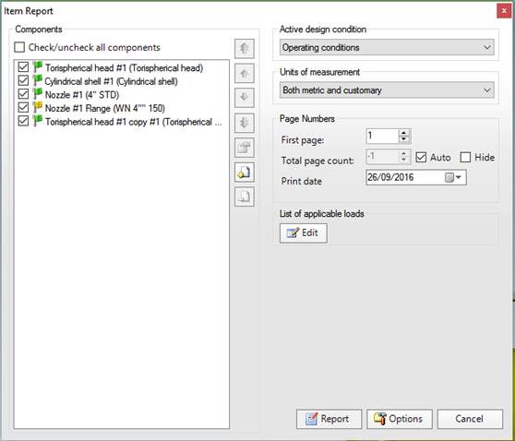The height and width of the screenshot is (441, 515).
Task: Open the Print date calendar picker
Action: (453, 178)
